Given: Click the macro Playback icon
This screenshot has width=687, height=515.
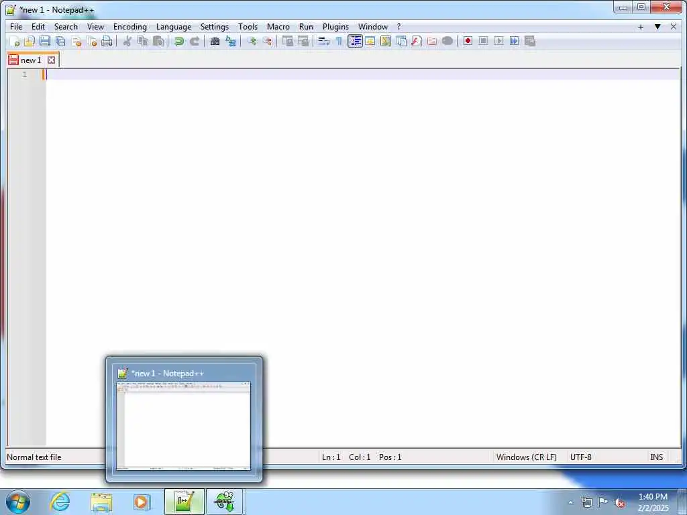Looking at the screenshot, I should [498, 41].
